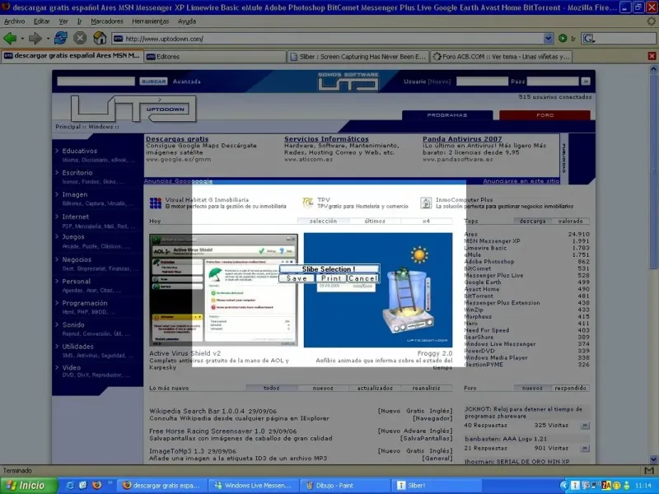Close the tab with the red X icon

click(x=652, y=56)
